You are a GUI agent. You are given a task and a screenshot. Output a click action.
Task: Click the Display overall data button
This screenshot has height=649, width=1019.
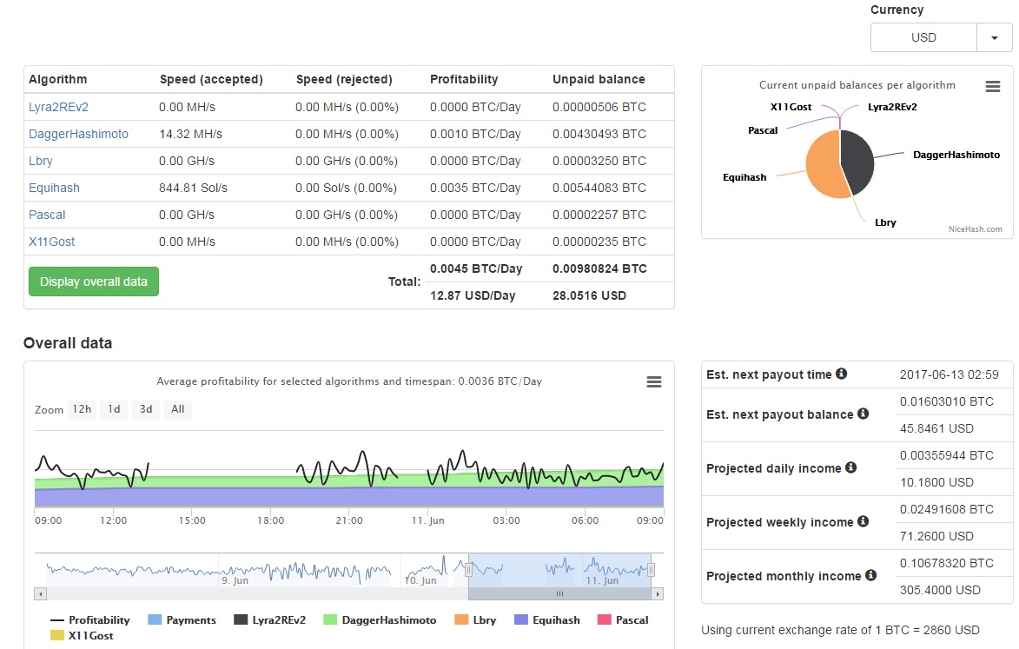(x=93, y=281)
